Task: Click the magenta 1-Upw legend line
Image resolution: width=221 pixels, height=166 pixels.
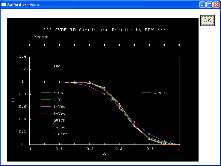Action: pyautogui.click(x=46, y=107)
